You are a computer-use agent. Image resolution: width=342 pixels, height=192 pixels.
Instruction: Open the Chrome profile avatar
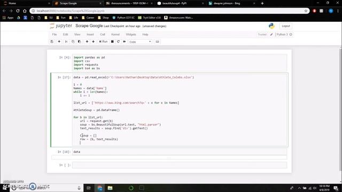coord(331,11)
